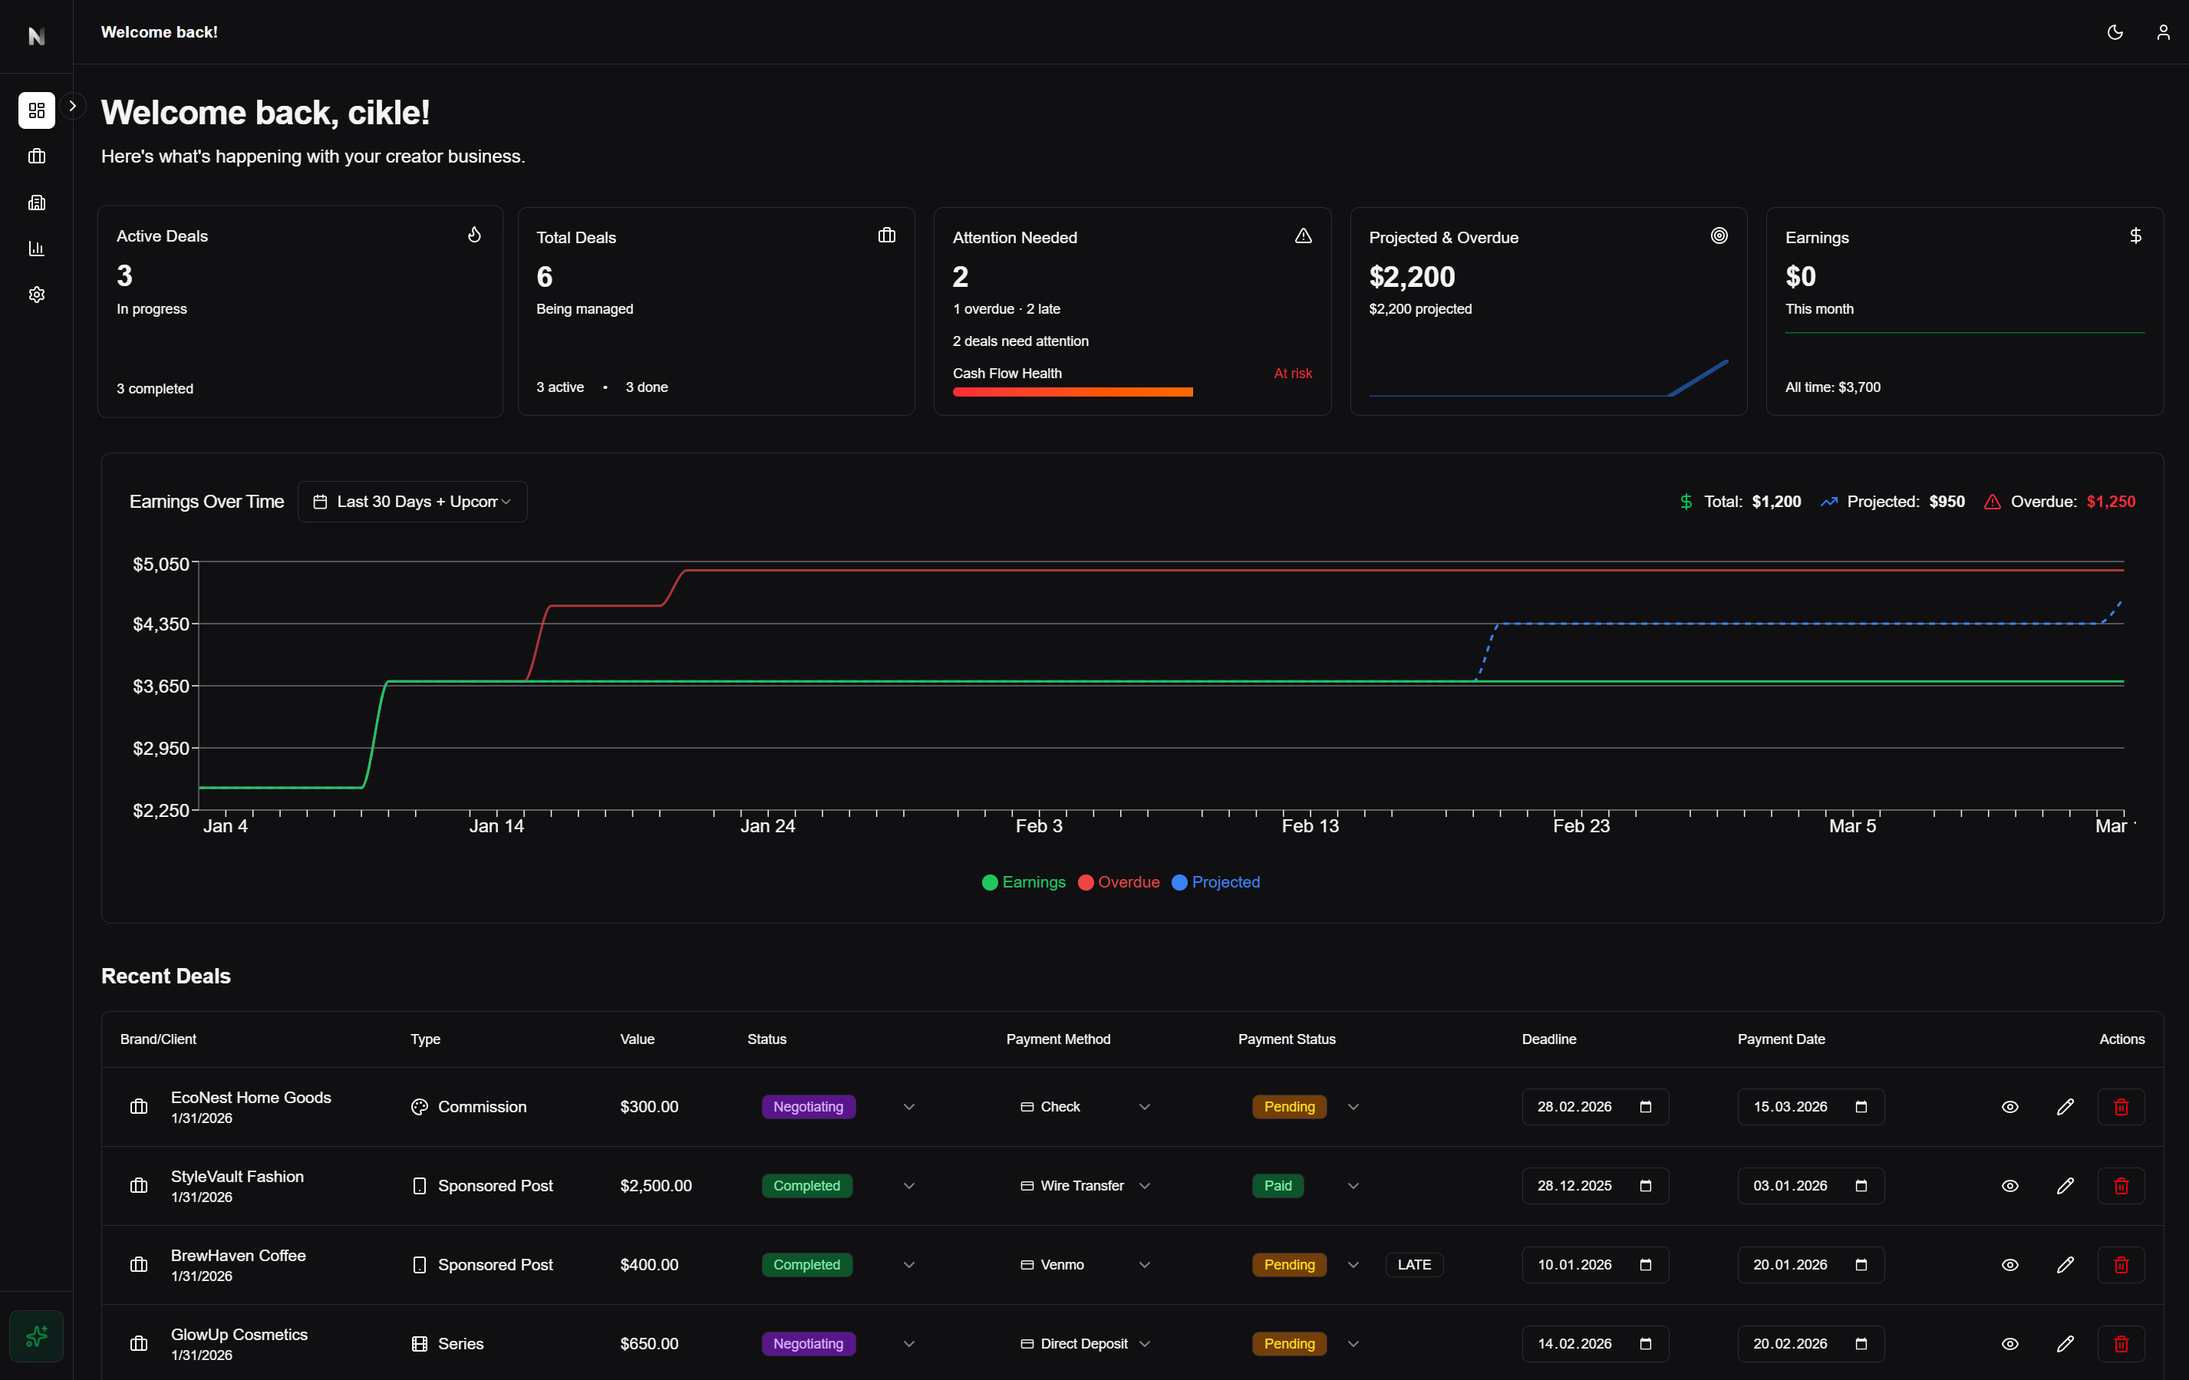The width and height of the screenshot is (2189, 1380).
Task: Delete the EcoNest Home Goods deal
Action: coord(2120,1106)
